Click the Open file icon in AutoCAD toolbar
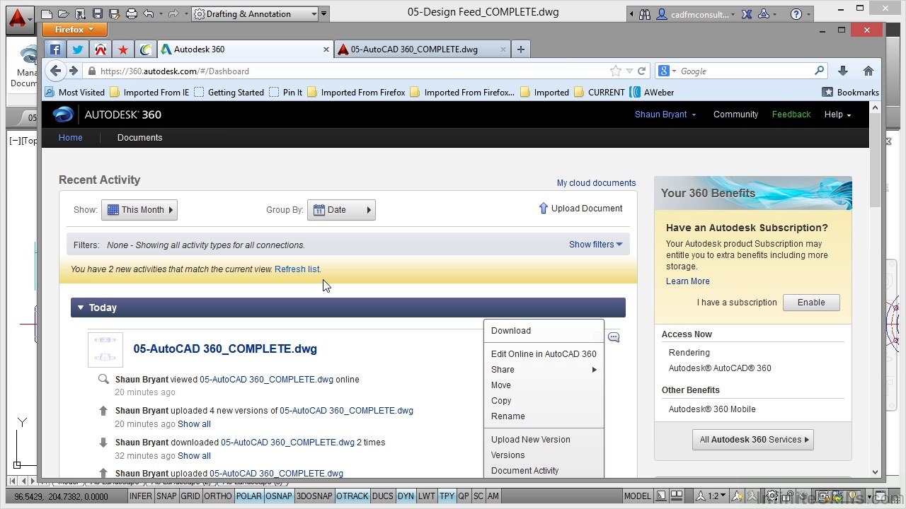 pyautogui.click(x=64, y=14)
